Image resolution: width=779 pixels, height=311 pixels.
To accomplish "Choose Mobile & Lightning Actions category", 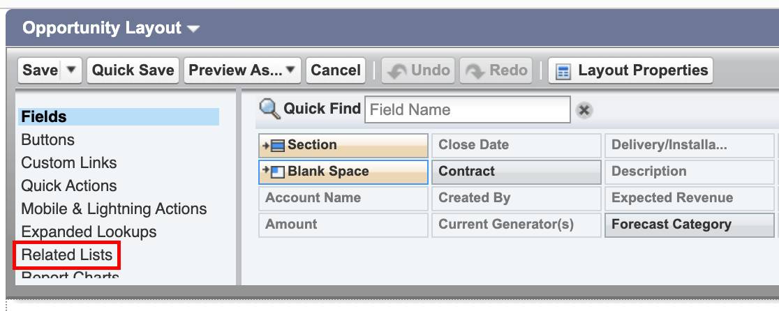I will pyautogui.click(x=114, y=208).
